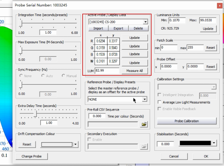Image resolution: width=224 pixels, height=166 pixels.
Task: Click Update button for the R row
Action: click(134, 38)
